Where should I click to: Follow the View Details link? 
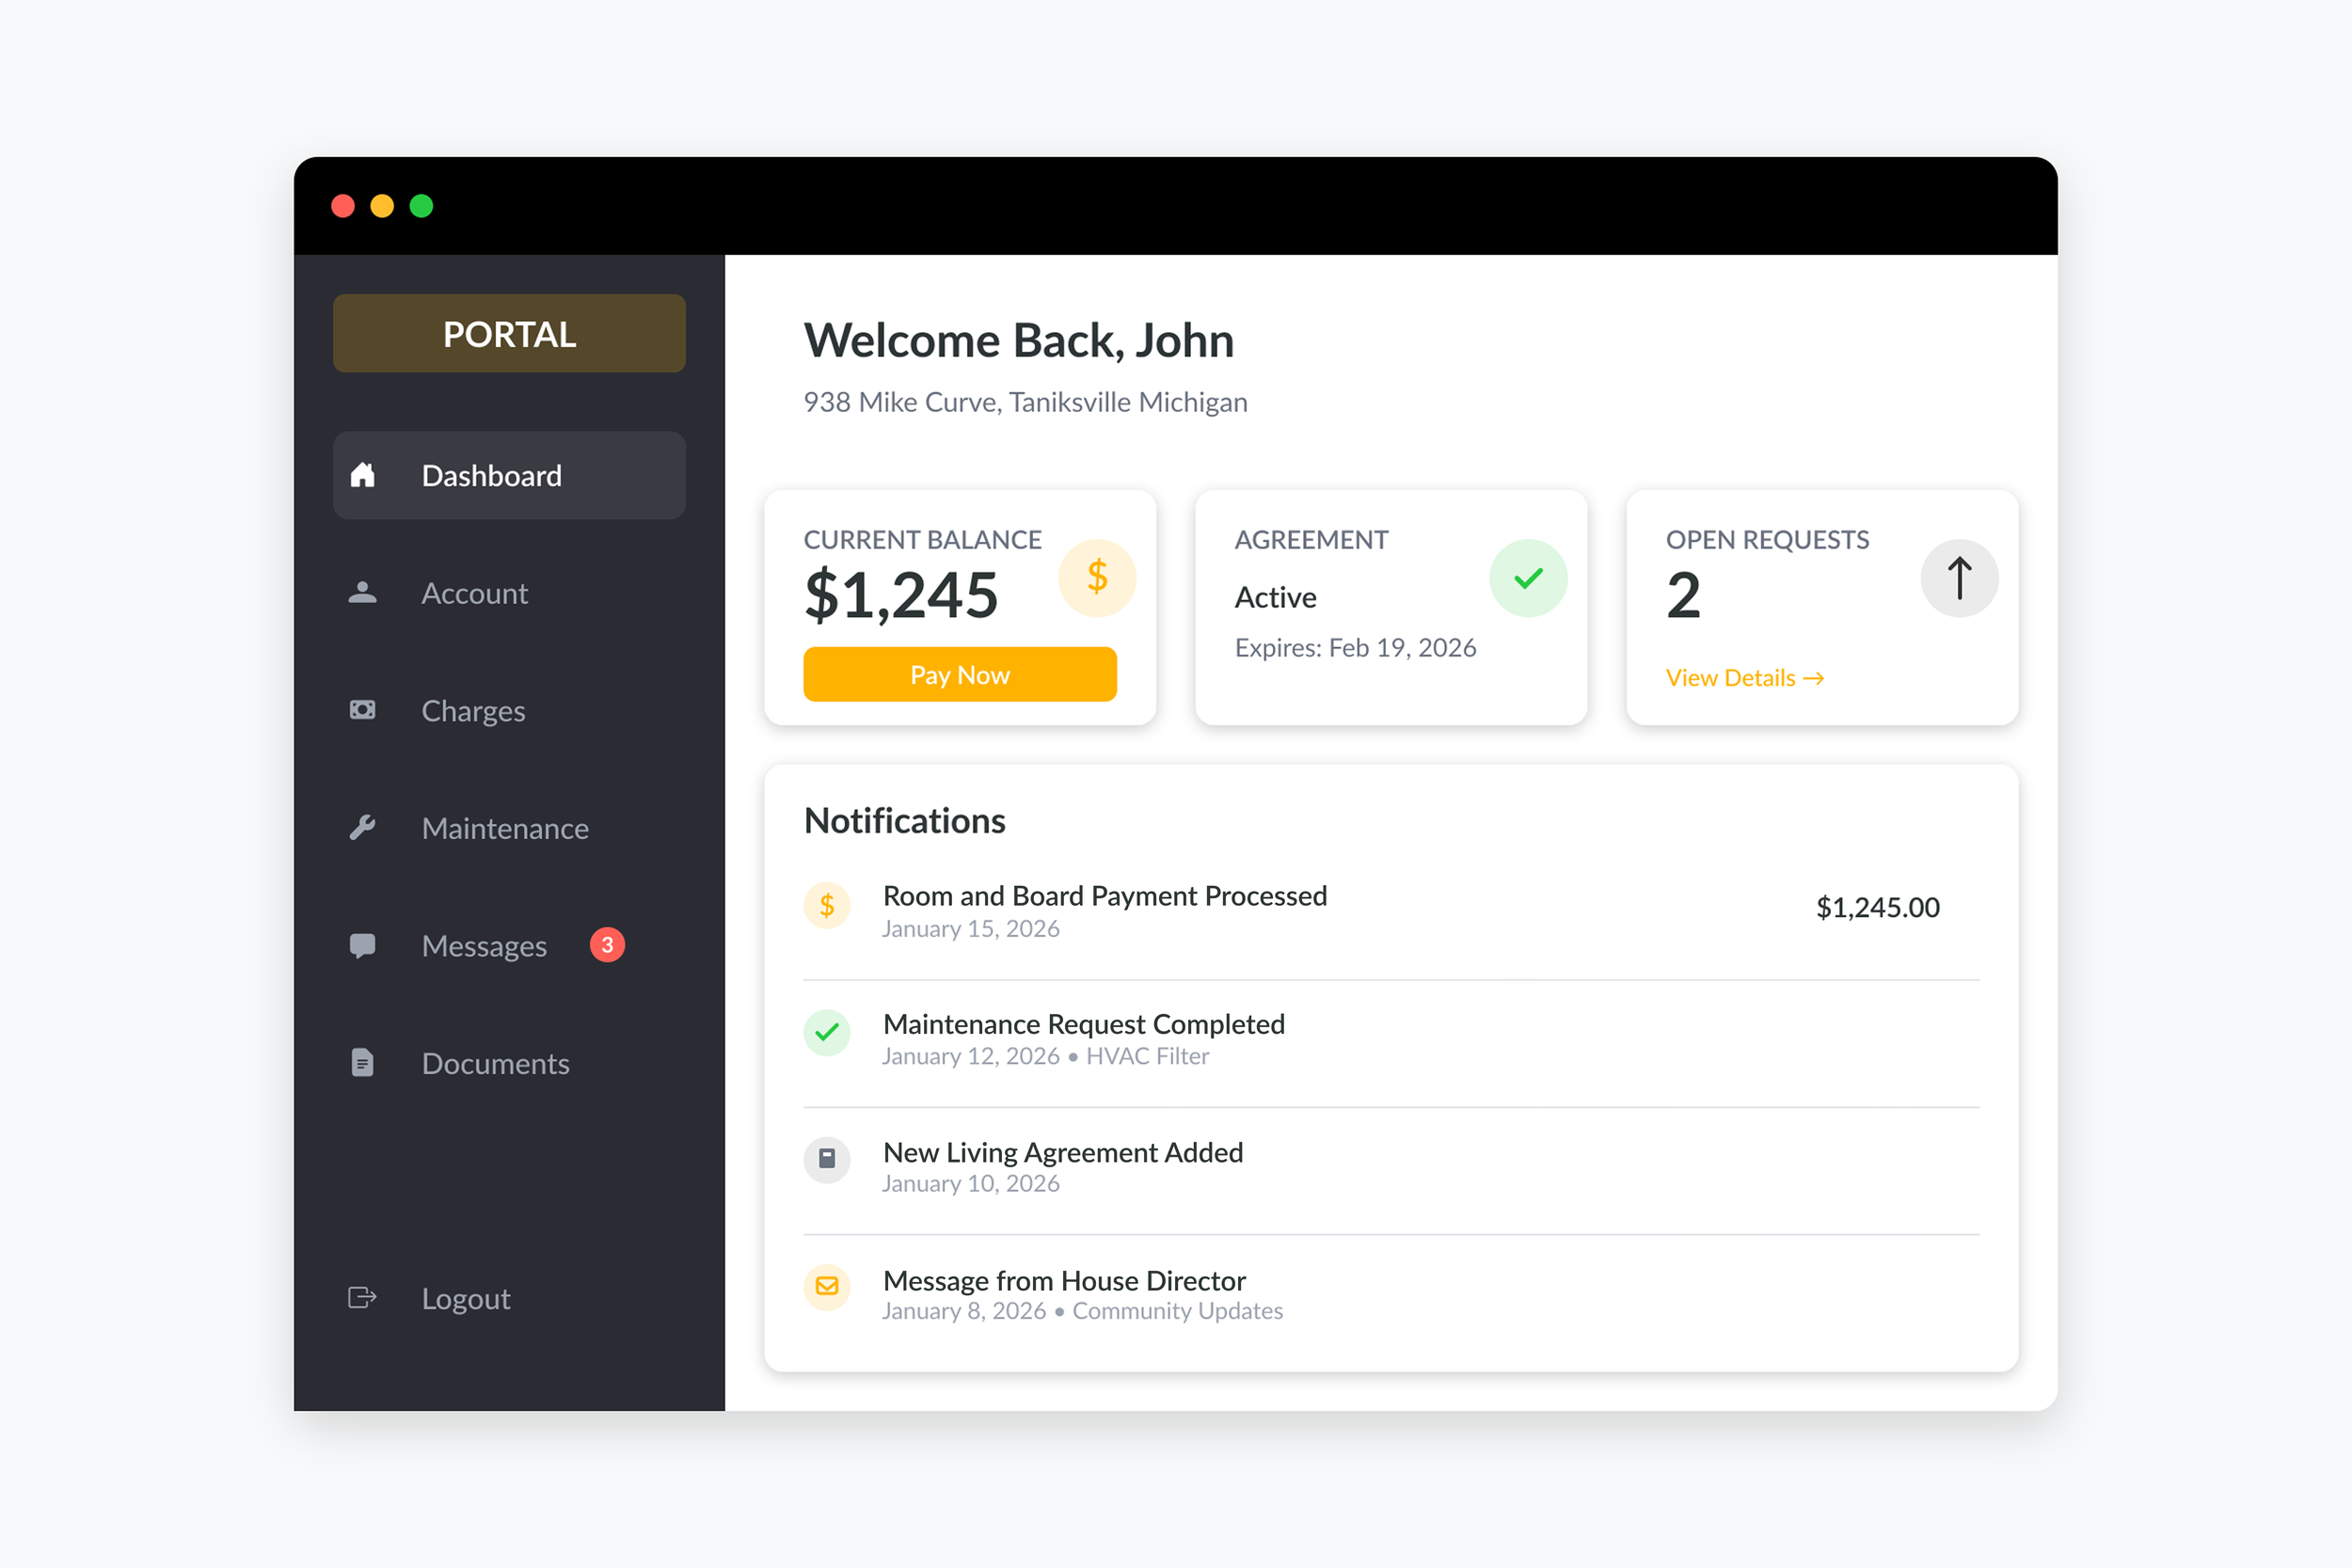pos(1744,678)
